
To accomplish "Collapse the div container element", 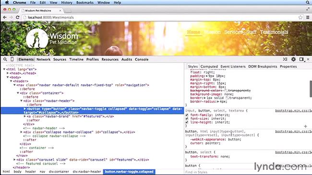I will pos(18,93).
